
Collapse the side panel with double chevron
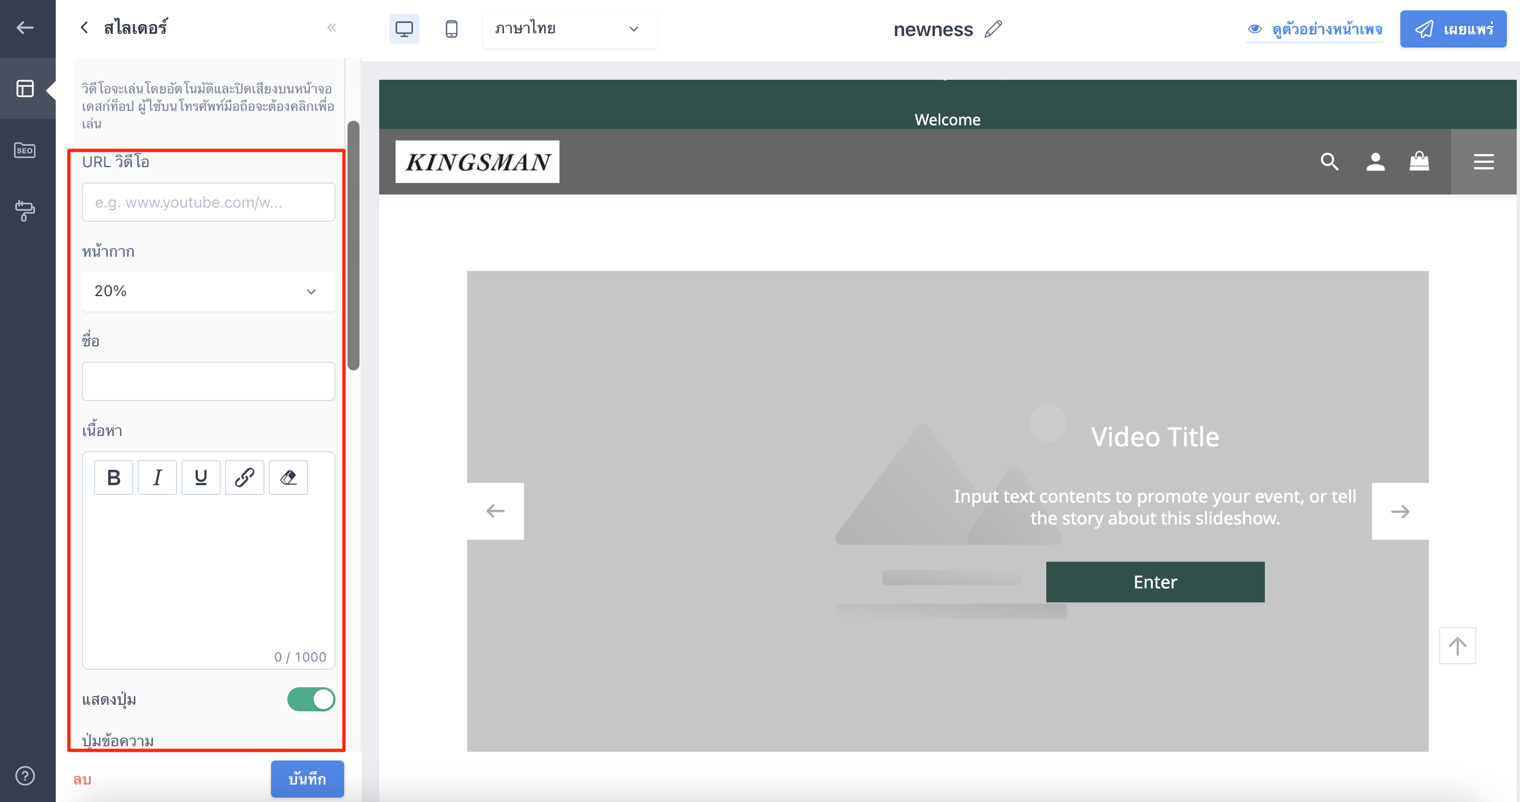[x=332, y=28]
